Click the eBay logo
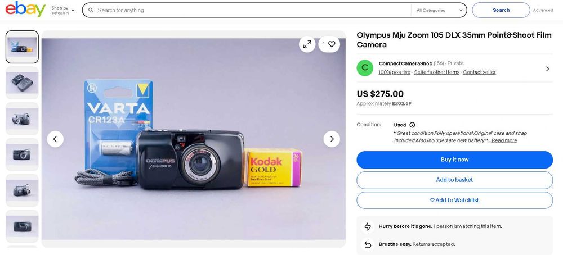563x255 pixels. tap(25, 10)
